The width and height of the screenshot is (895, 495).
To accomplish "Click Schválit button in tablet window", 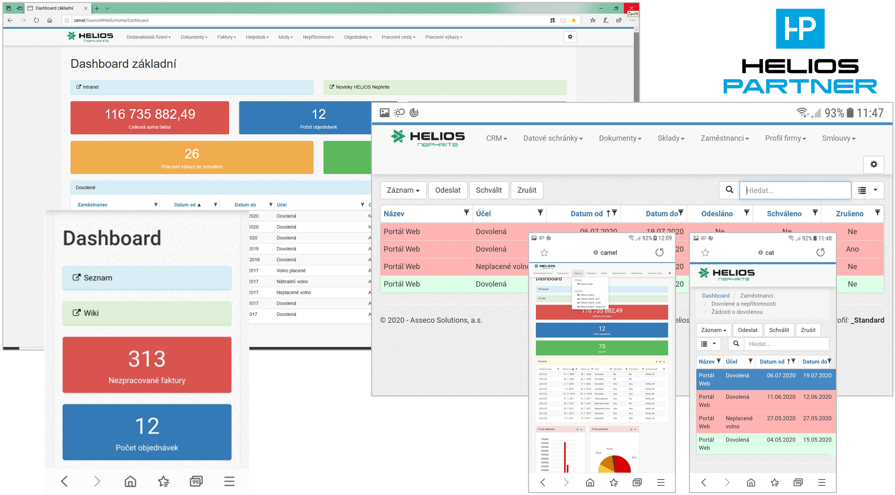I will coord(489,190).
